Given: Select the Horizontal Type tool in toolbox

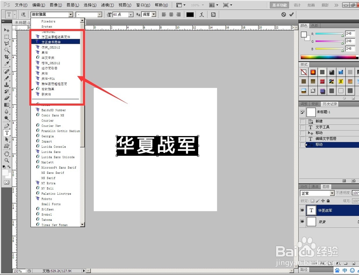Looking at the screenshot, I should 6,132.
